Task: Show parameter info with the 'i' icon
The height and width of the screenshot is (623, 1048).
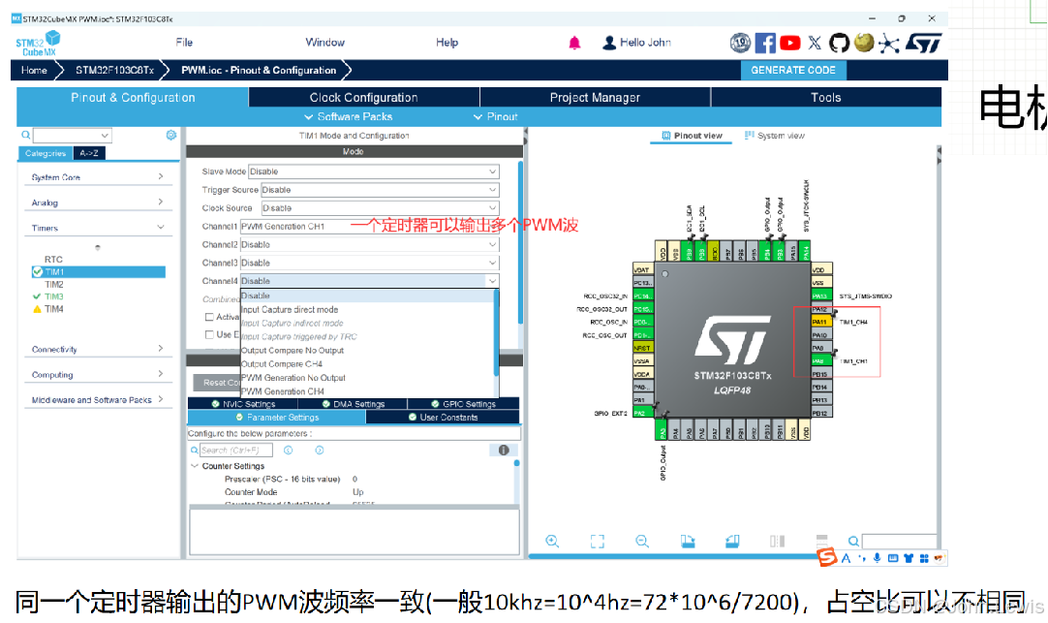Action: point(504,450)
